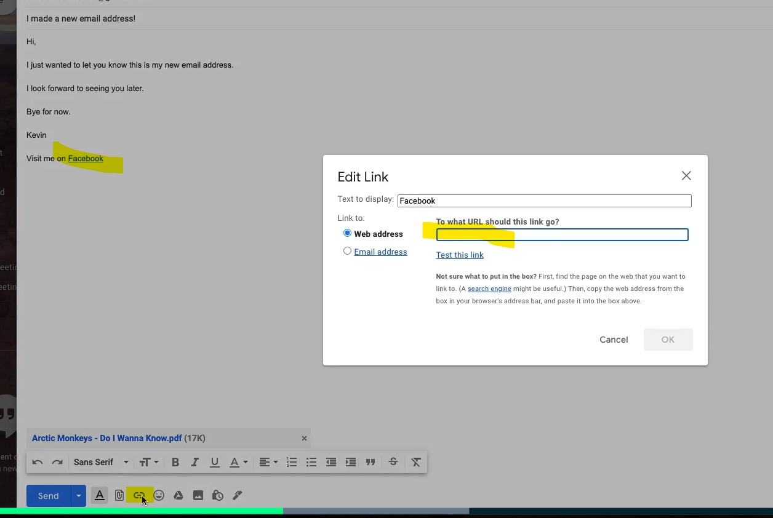The image size is (773, 518).
Task: Confirm link with OK button
Action: coord(668,340)
